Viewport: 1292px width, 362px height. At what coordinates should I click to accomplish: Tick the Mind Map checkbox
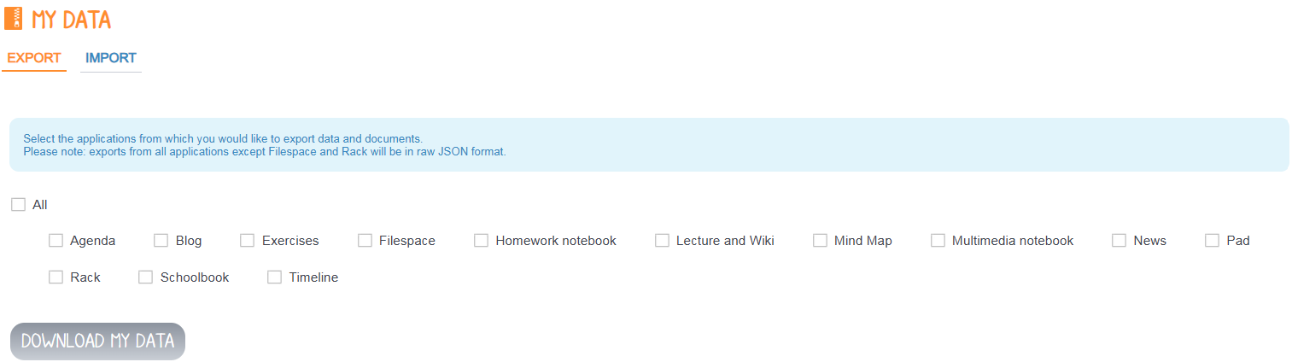(x=821, y=241)
